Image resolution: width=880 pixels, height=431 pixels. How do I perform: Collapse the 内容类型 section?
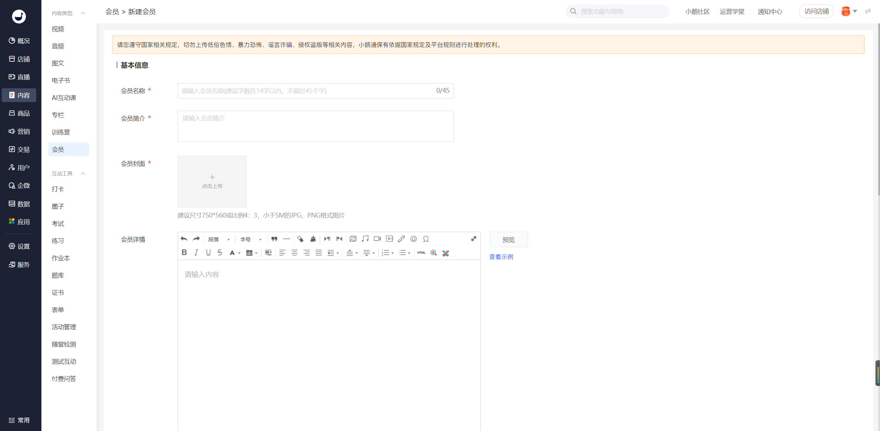pyautogui.click(x=83, y=13)
